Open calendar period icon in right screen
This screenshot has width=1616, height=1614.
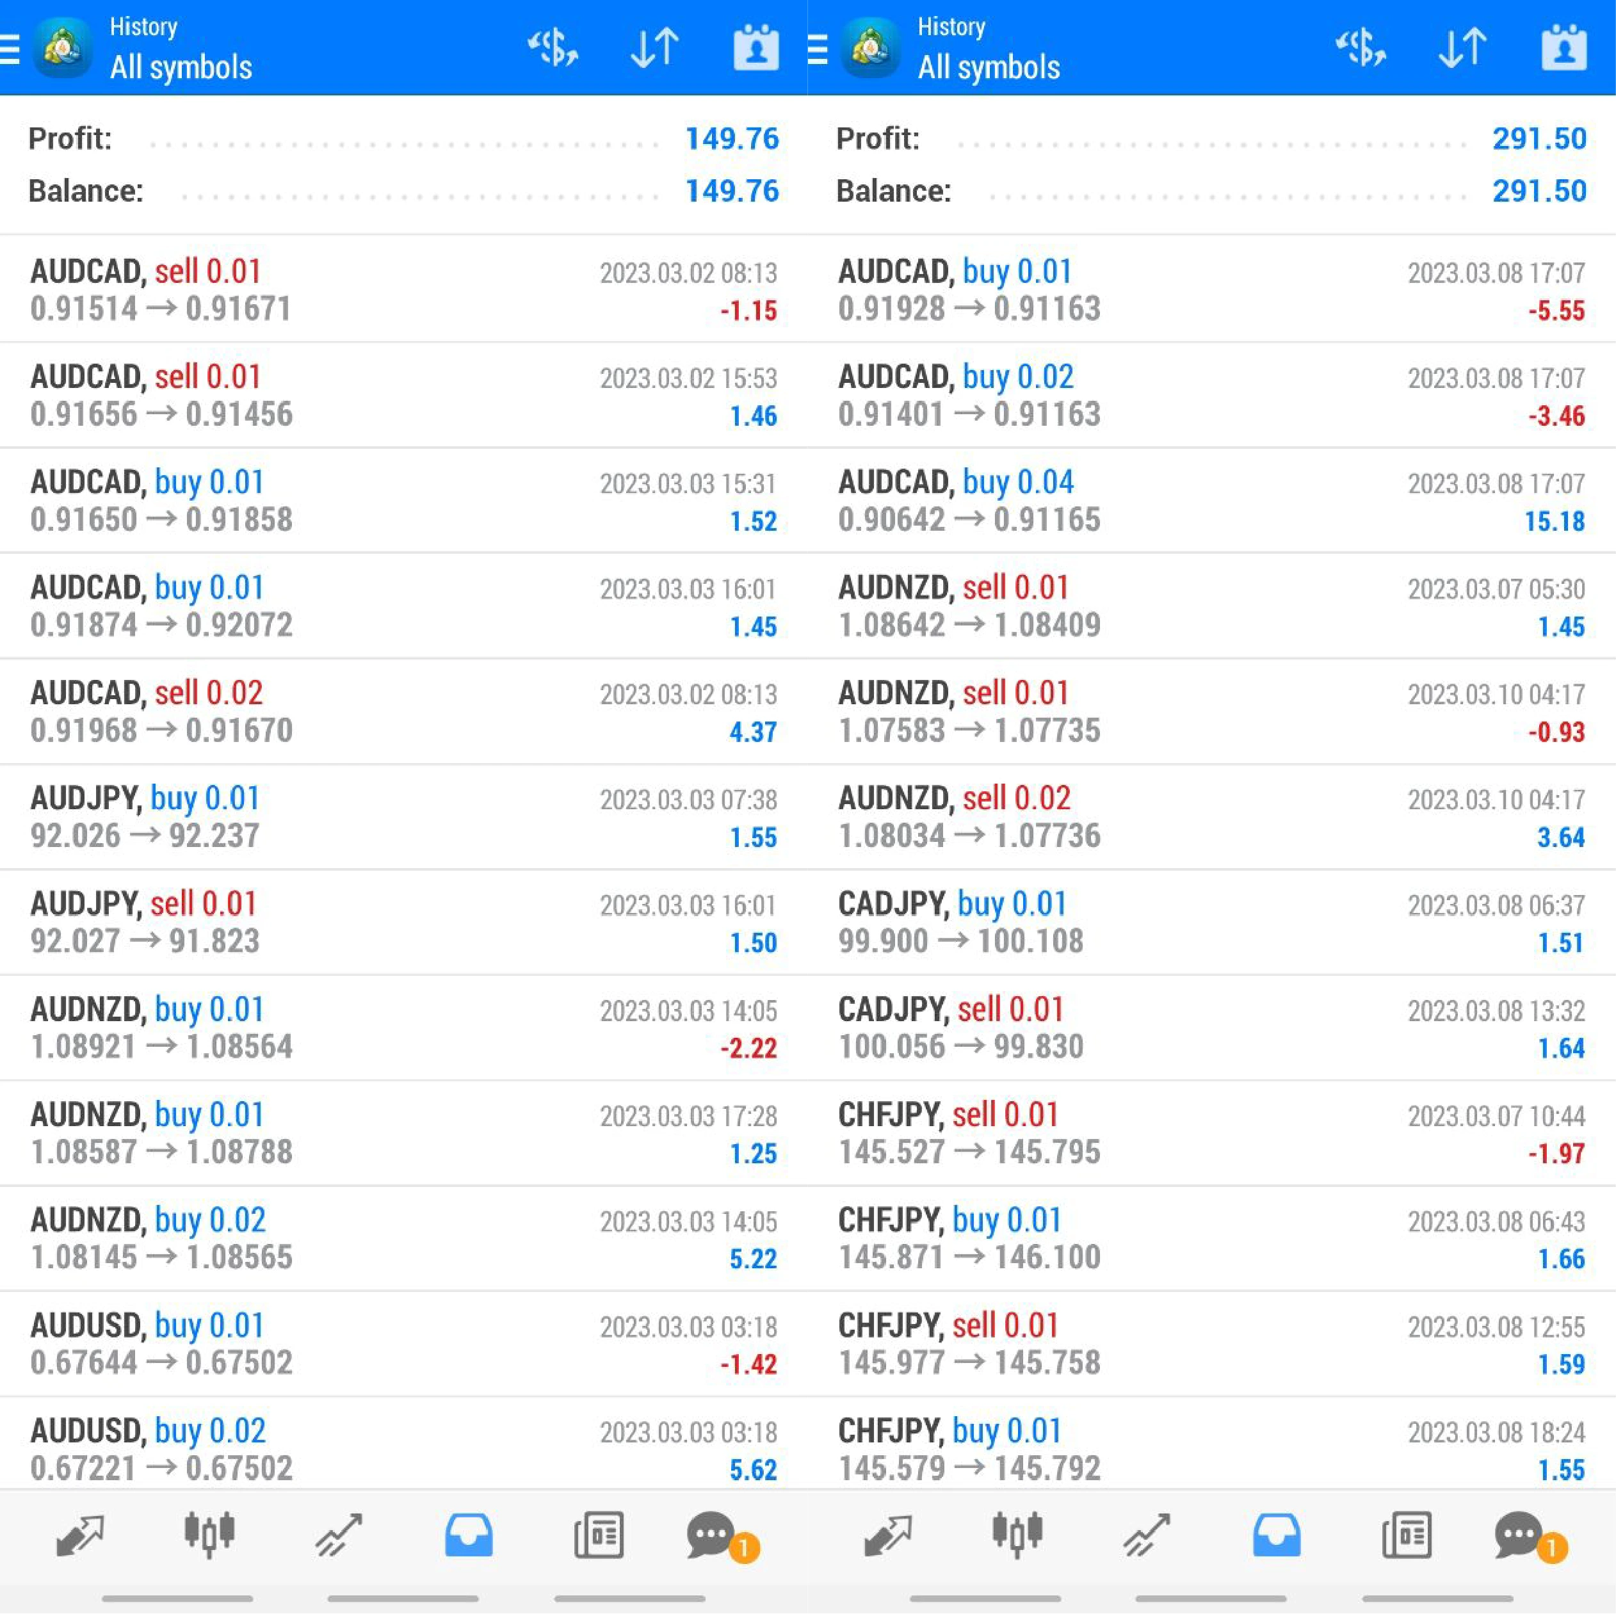tap(1564, 47)
